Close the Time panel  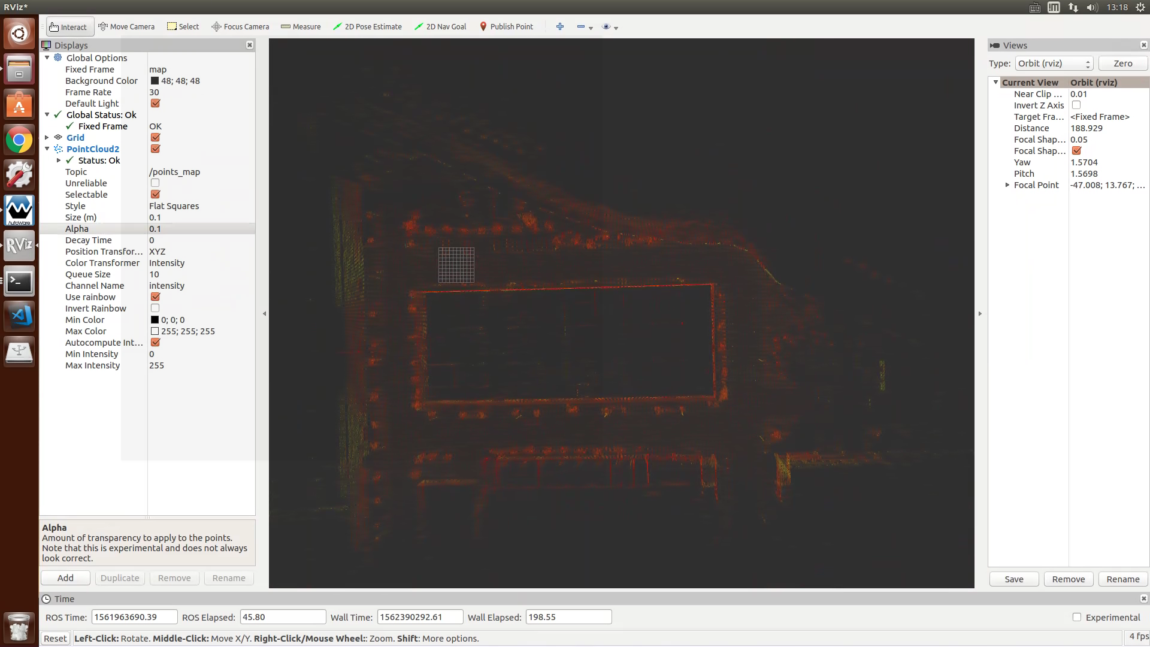1143,598
